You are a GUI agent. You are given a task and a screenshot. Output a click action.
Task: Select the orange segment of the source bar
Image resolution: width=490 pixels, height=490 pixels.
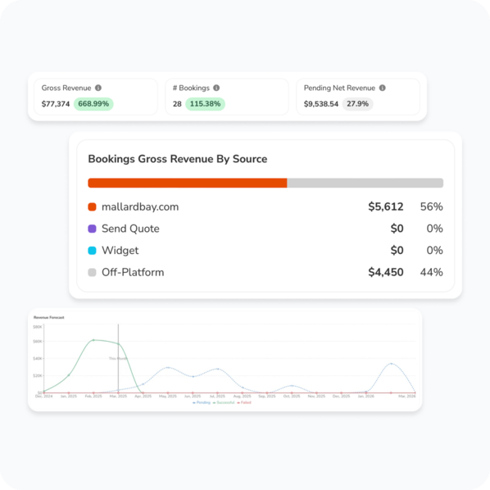coord(188,183)
